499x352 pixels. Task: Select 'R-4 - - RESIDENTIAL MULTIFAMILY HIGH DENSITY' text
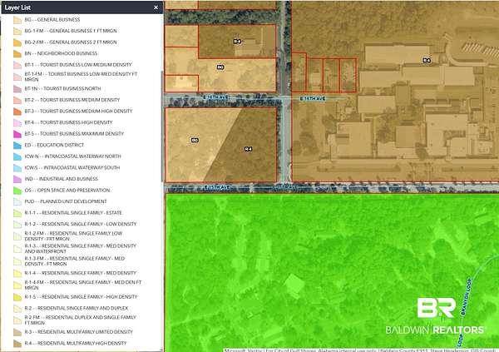coord(76,343)
